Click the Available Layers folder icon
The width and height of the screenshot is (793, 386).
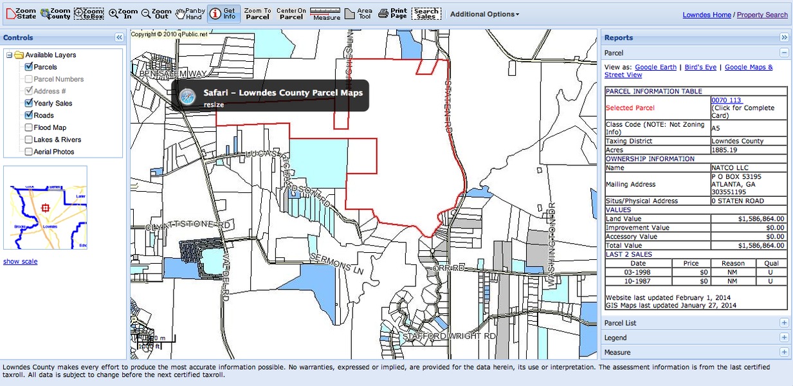pos(19,55)
